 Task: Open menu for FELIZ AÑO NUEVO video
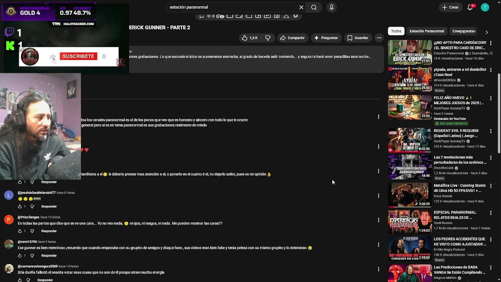pyautogui.click(x=490, y=98)
